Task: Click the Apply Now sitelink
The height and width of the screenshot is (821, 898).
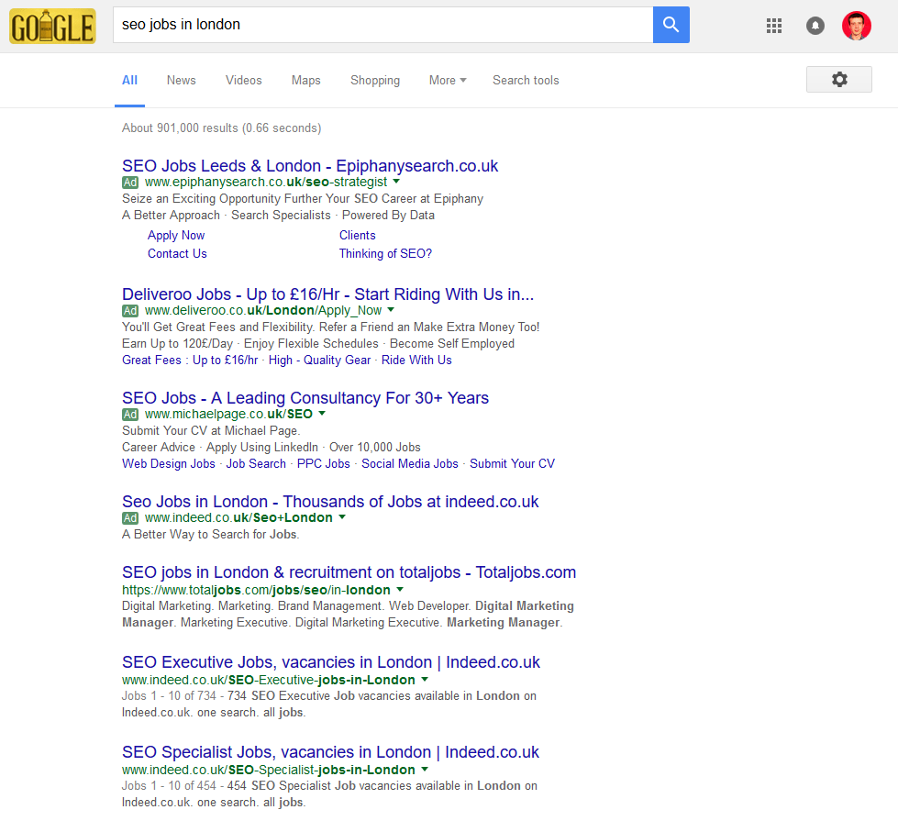Action: pos(176,236)
